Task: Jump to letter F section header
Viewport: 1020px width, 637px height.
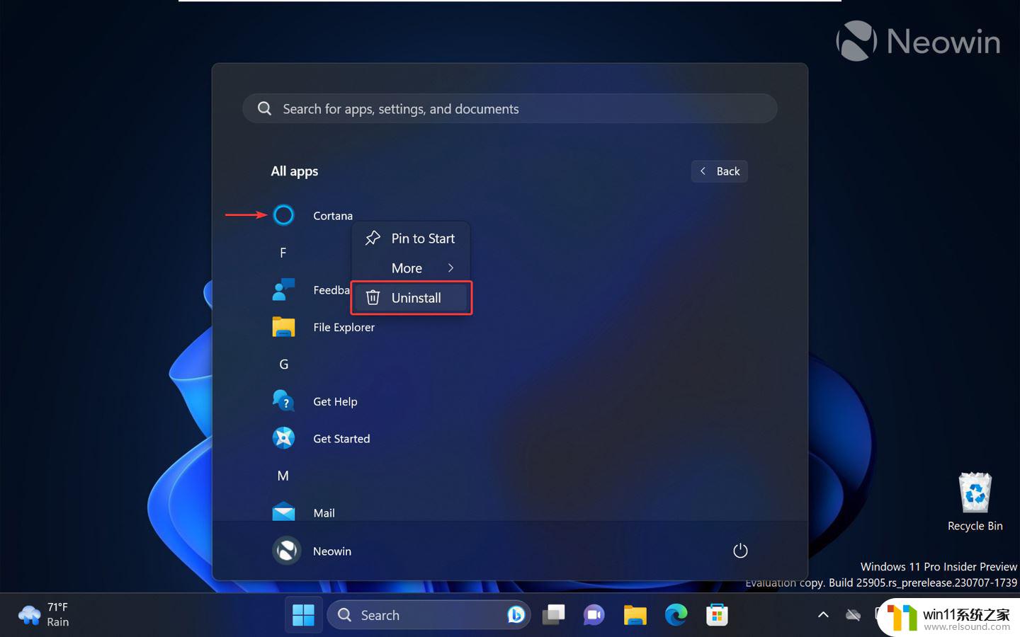Action: click(x=283, y=253)
